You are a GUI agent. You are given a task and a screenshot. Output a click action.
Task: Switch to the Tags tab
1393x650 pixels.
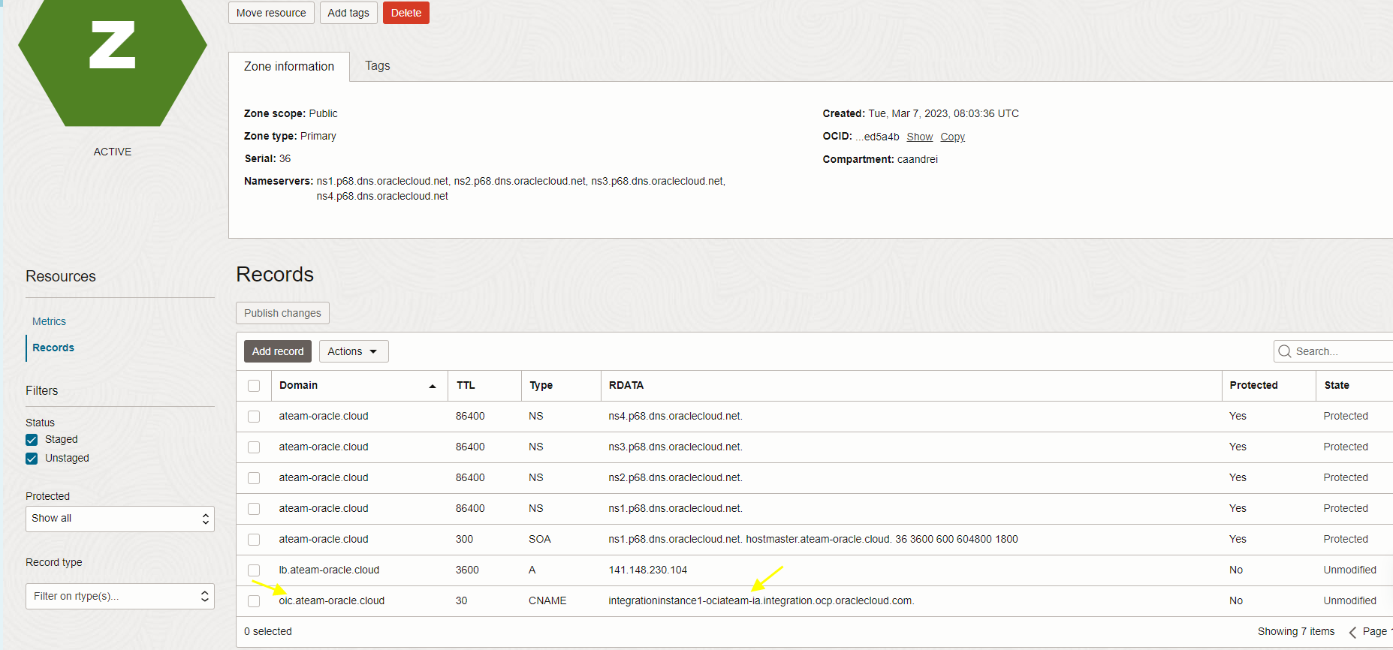[x=377, y=66]
